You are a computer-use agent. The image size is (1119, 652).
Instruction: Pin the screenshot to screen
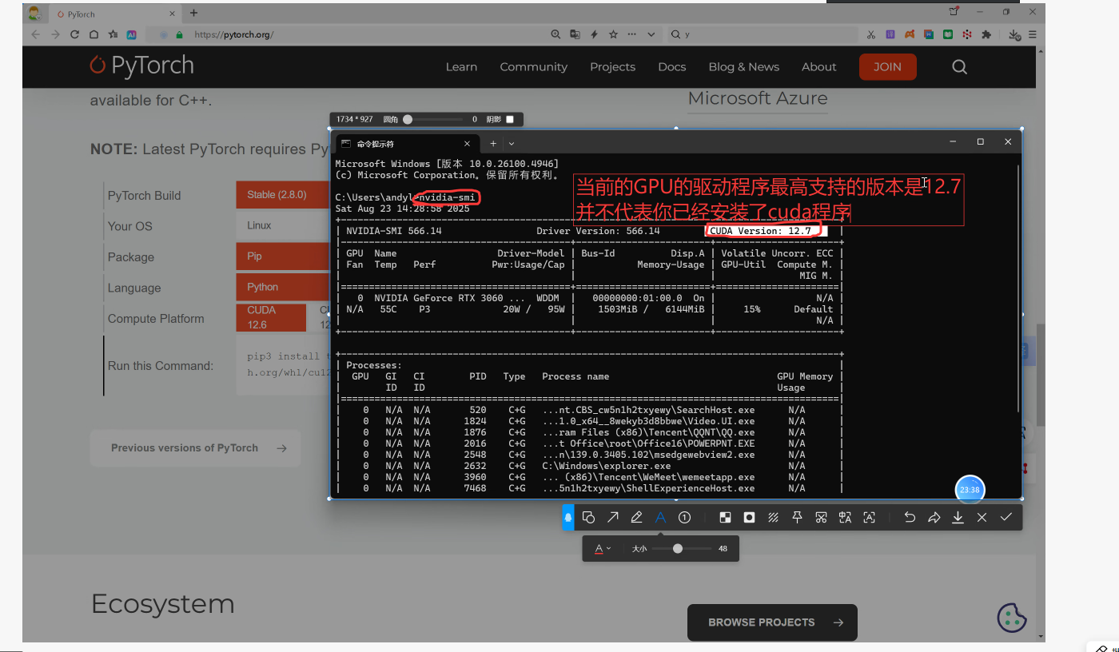click(797, 517)
